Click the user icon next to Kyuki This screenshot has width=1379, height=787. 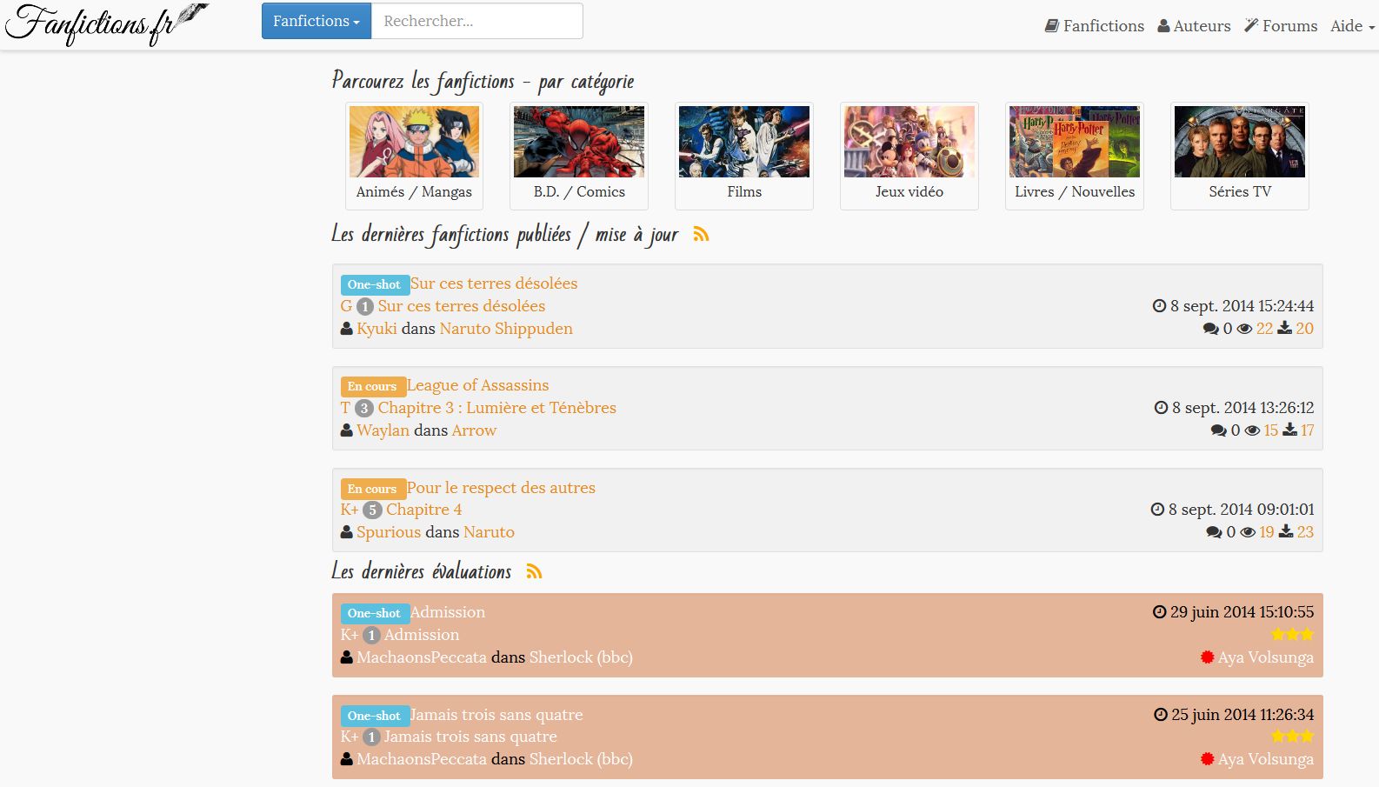pyautogui.click(x=346, y=329)
